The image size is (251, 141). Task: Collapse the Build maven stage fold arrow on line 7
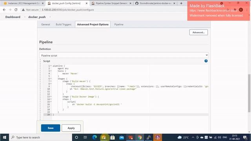tap(51, 81)
